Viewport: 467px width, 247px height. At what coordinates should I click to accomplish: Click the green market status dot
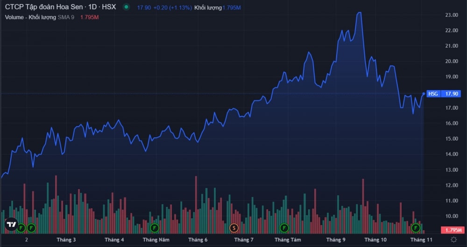pyautogui.click(x=126, y=7)
